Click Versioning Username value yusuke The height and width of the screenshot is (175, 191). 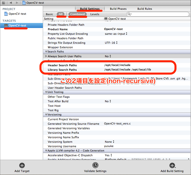109,146
